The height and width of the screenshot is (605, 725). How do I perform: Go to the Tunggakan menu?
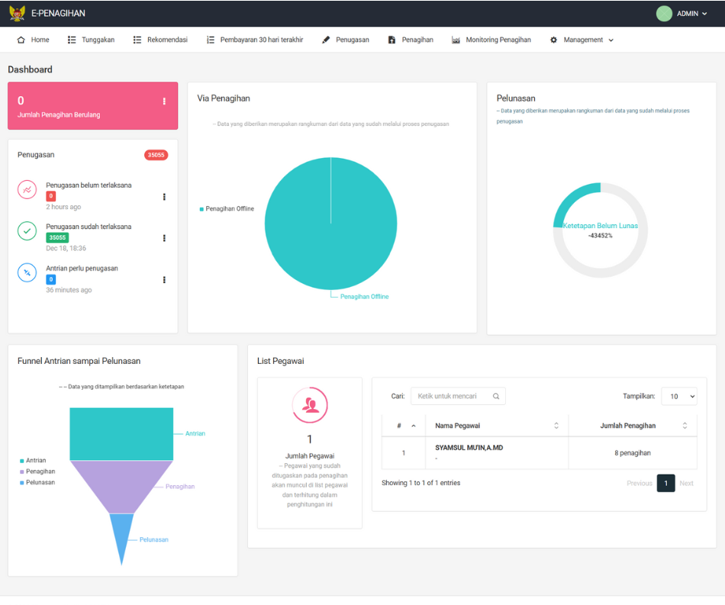pyautogui.click(x=91, y=40)
